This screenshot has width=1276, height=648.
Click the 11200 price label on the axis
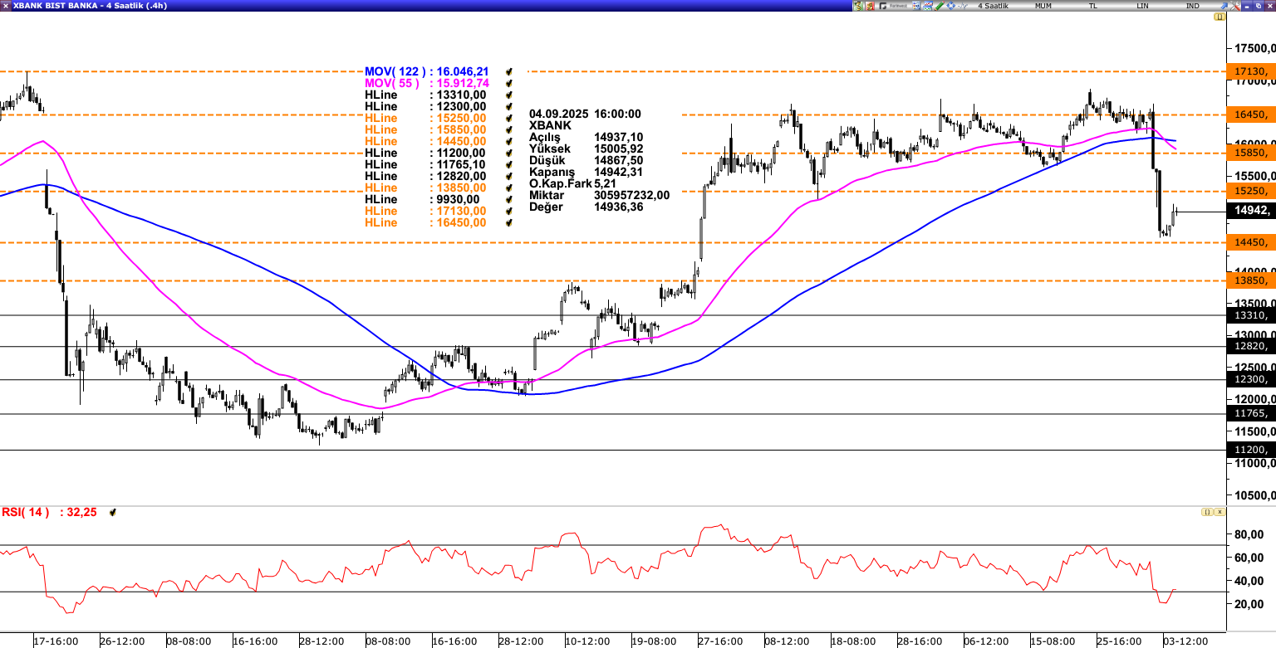1250,450
